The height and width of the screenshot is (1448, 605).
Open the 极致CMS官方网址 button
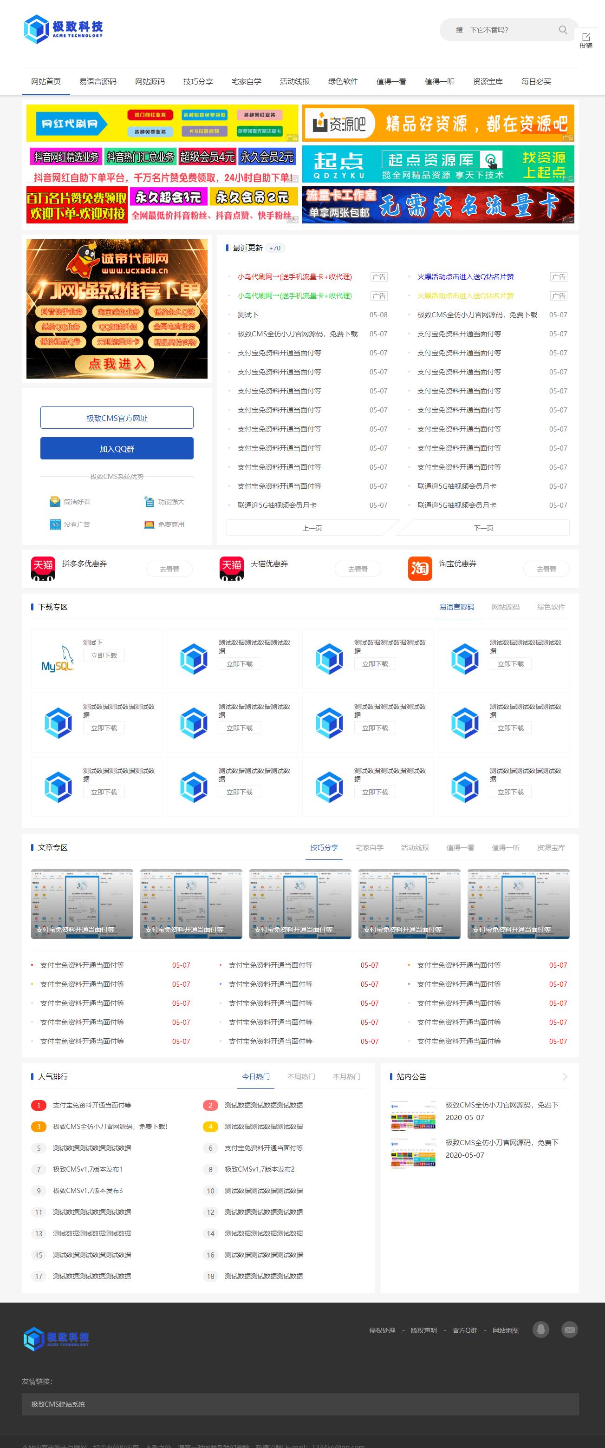tap(117, 418)
